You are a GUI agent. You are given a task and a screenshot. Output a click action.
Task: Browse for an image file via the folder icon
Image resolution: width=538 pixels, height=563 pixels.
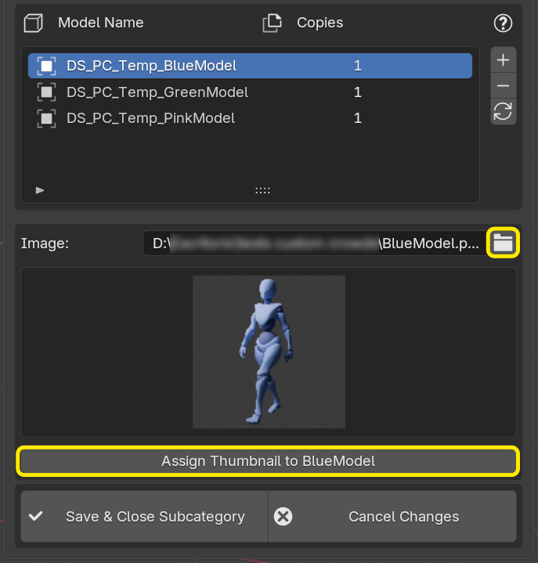(503, 243)
